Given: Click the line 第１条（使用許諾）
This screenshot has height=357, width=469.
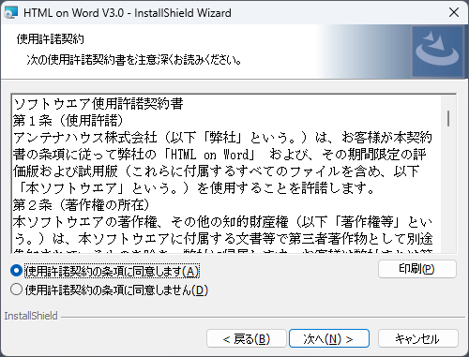Looking at the screenshot, I should 68,121.
